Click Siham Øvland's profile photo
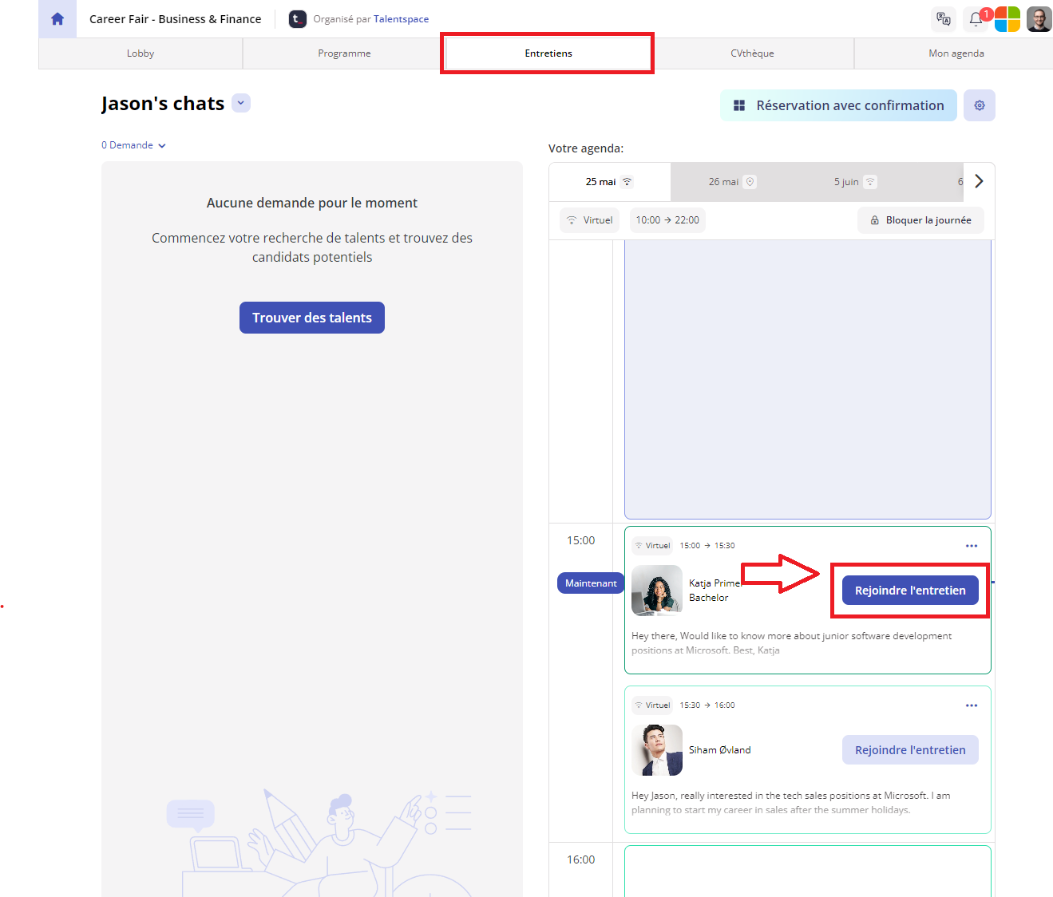The width and height of the screenshot is (1053, 897). click(x=657, y=750)
